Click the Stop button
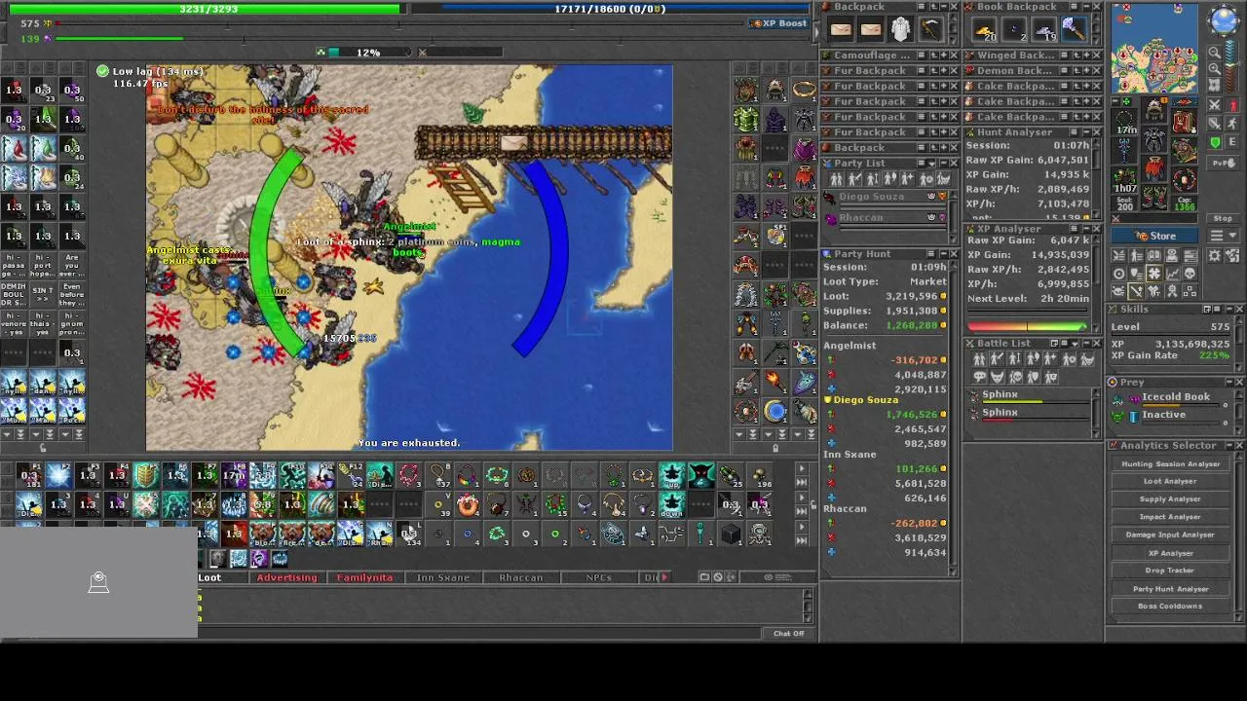This screenshot has width=1247, height=701. point(1223,218)
